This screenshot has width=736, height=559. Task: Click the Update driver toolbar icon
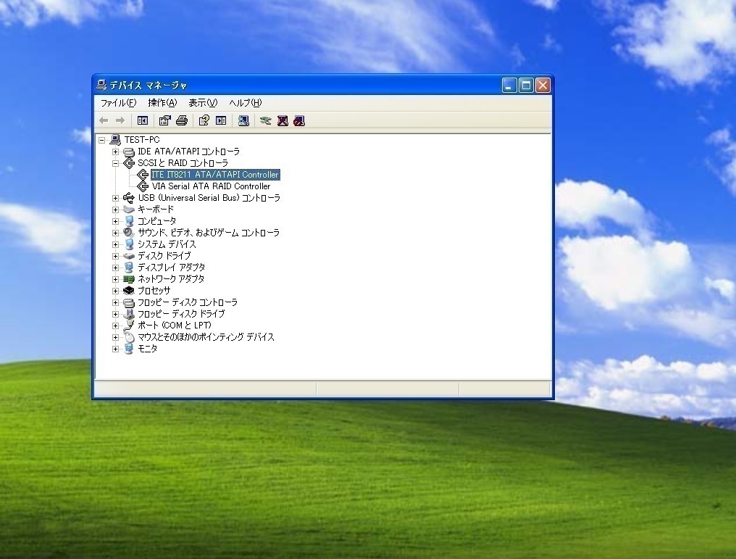coord(266,121)
